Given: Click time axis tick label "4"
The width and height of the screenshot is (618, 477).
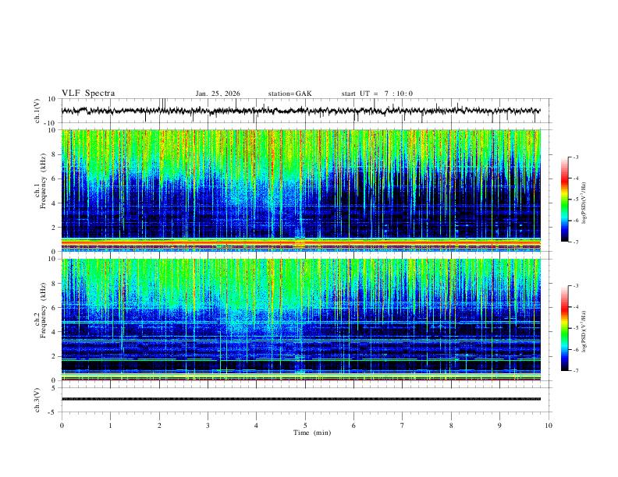Looking at the screenshot, I should (256, 426).
